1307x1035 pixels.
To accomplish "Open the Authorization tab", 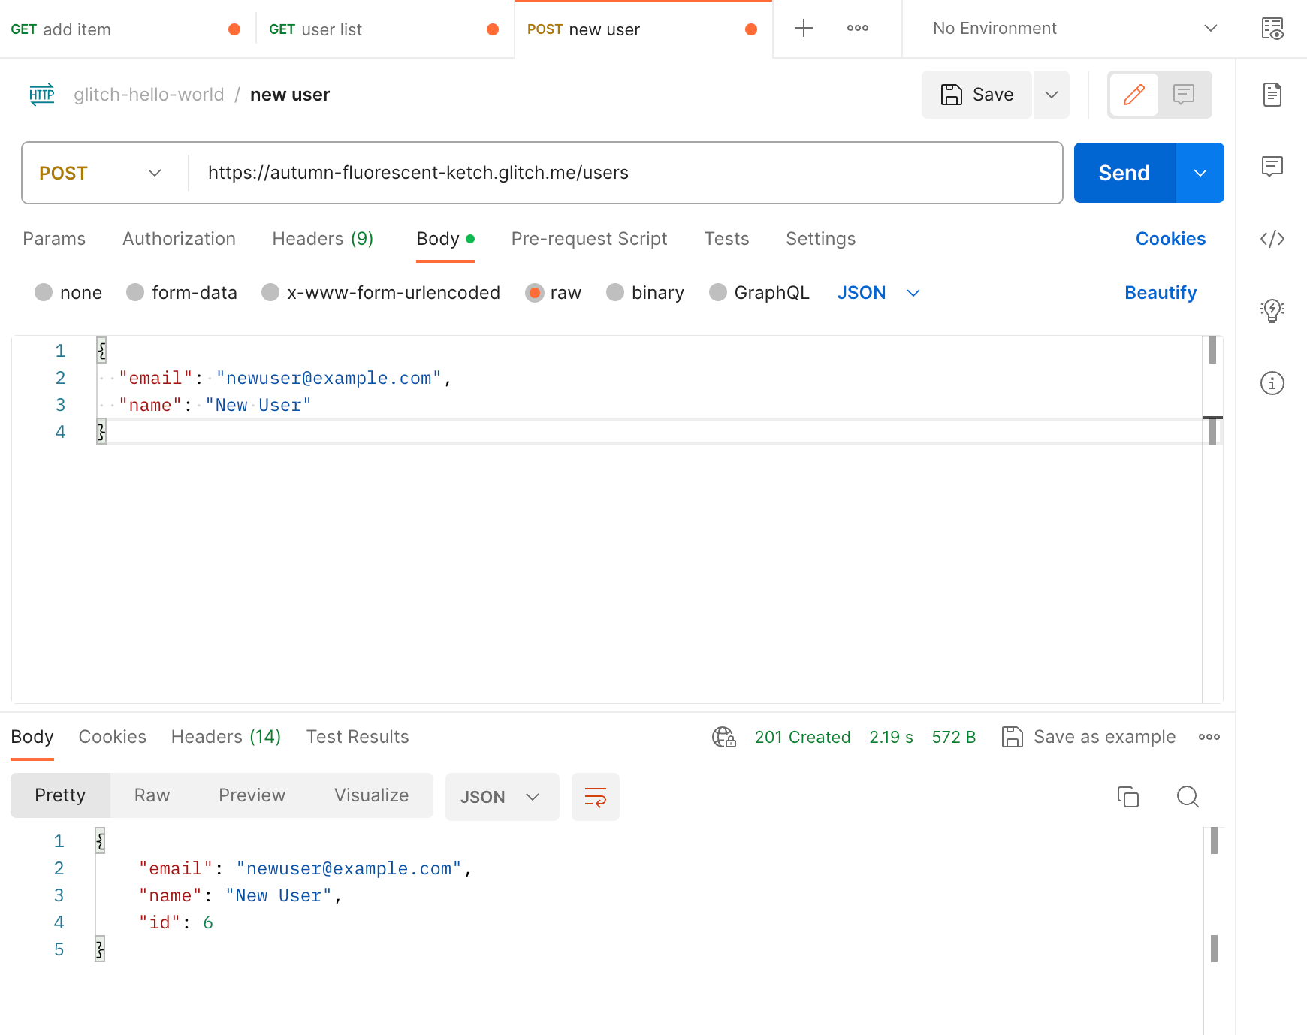I will pos(179,239).
